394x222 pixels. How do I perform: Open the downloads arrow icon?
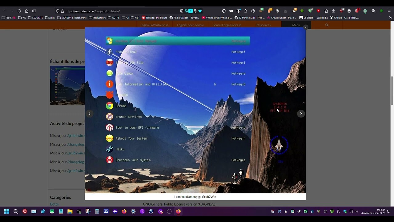click(333, 11)
